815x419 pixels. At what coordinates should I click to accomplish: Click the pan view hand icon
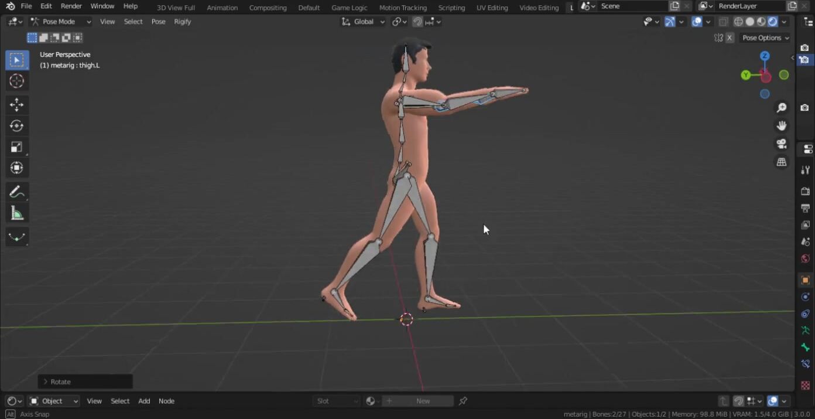781,126
